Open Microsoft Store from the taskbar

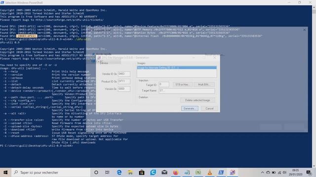pyautogui.click(x=142, y=173)
